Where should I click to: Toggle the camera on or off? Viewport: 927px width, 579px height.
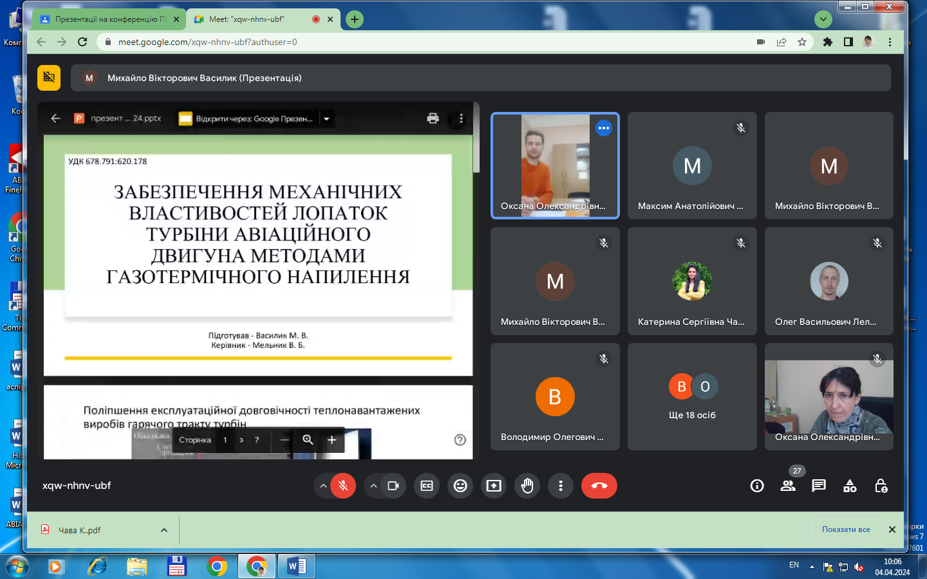pyautogui.click(x=393, y=486)
